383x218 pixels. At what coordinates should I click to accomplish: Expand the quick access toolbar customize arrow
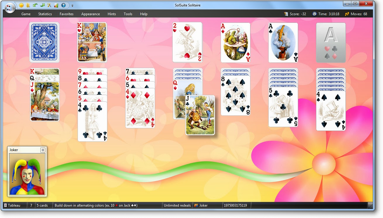(x=72, y=6)
